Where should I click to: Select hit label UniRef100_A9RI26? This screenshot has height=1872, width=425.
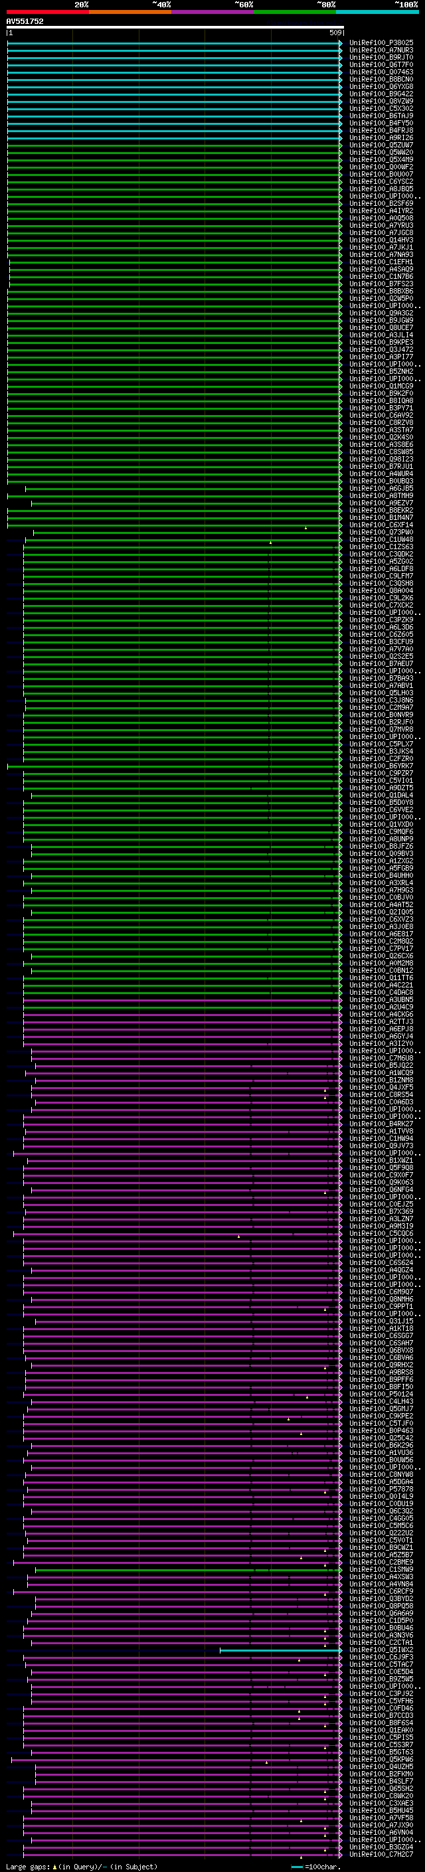coord(381,138)
